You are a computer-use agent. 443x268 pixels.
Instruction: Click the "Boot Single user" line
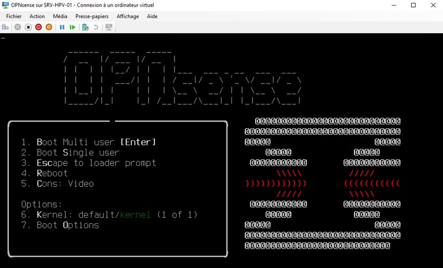pyautogui.click(x=70, y=153)
